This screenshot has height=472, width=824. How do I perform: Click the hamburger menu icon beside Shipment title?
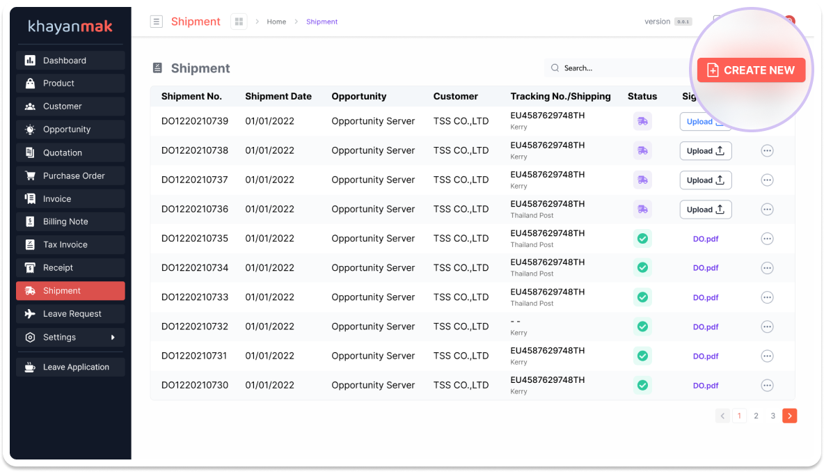point(157,22)
